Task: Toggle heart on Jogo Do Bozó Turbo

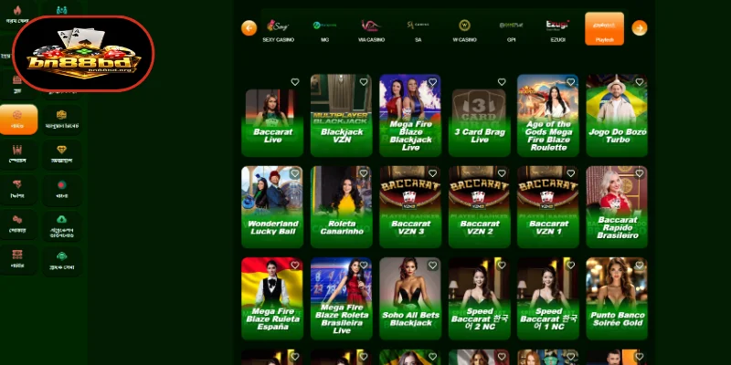Action: point(640,82)
